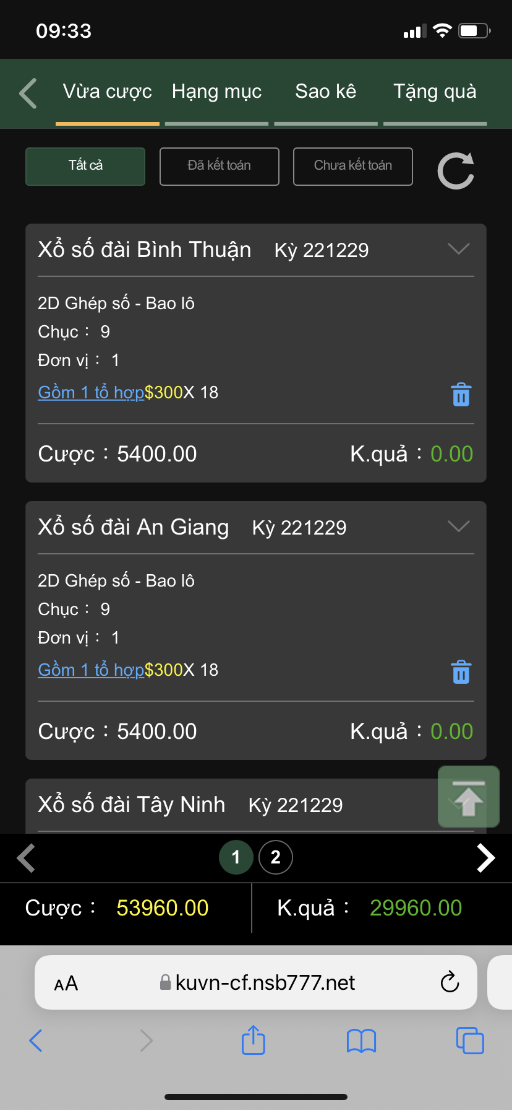This screenshot has width=512, height=1110.
Task: Open Gồm 1 tổ hợp link in Bình Thuận
Action: click(91, 393)
